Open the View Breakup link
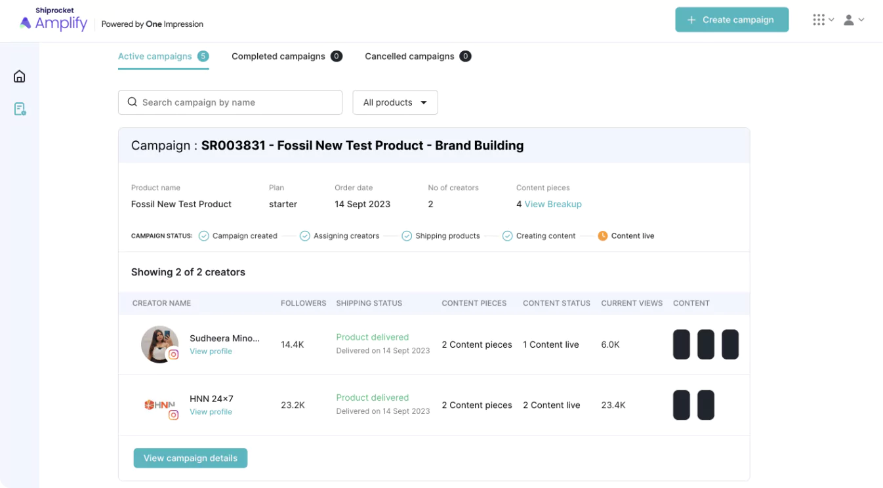 point(553,204)
